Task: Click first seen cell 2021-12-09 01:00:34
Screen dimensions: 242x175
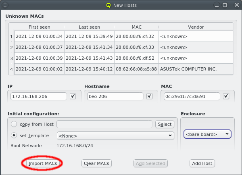Action: (x=39, y=36)
